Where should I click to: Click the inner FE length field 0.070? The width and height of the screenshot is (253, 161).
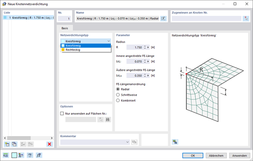(x=135, y=62)
